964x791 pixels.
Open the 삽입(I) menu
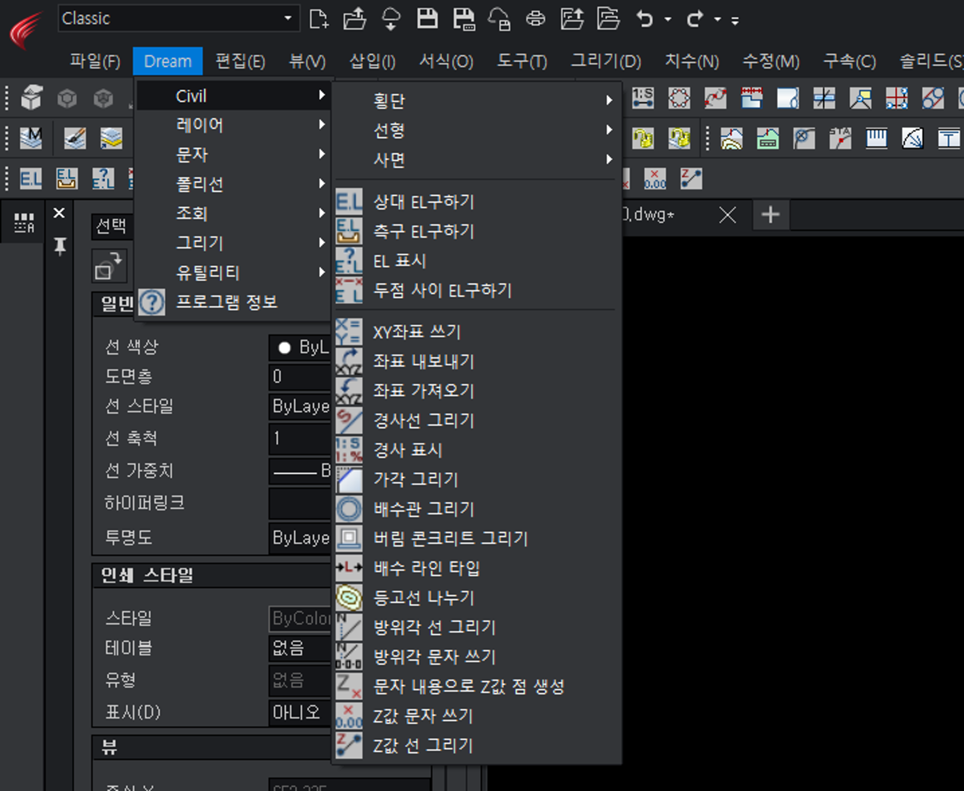pos(373,61)
